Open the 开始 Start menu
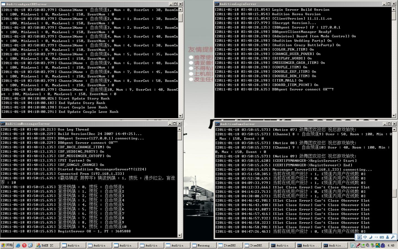This screenshot has height=249, width=398. (7, 245)
